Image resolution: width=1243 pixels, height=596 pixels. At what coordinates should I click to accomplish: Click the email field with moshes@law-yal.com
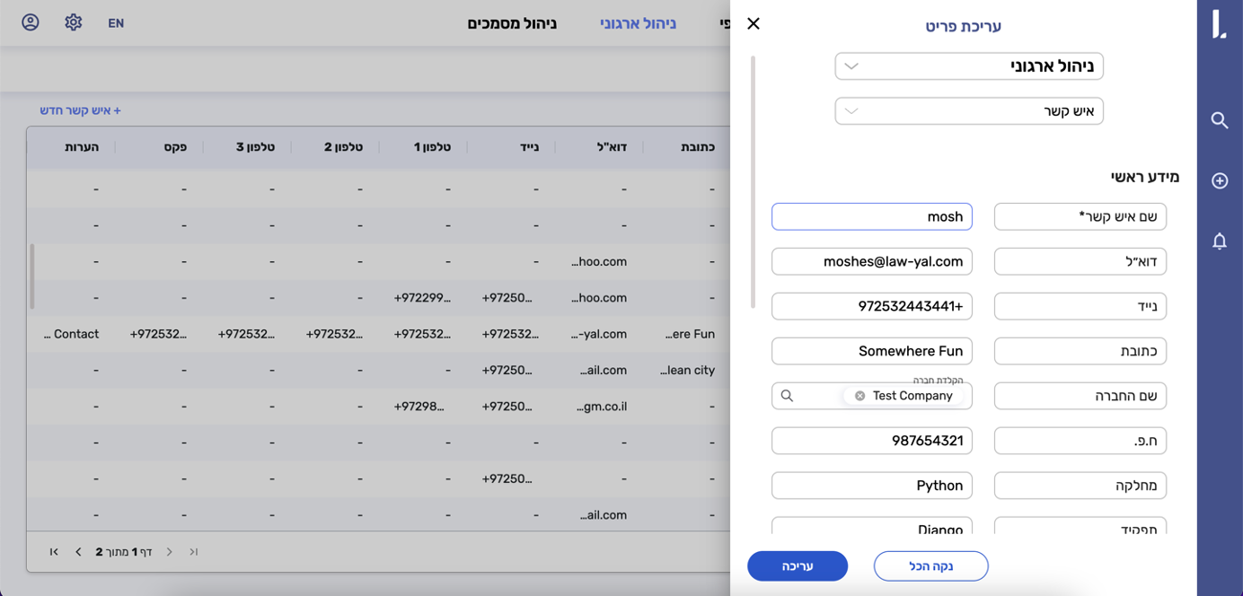(871, 261)
